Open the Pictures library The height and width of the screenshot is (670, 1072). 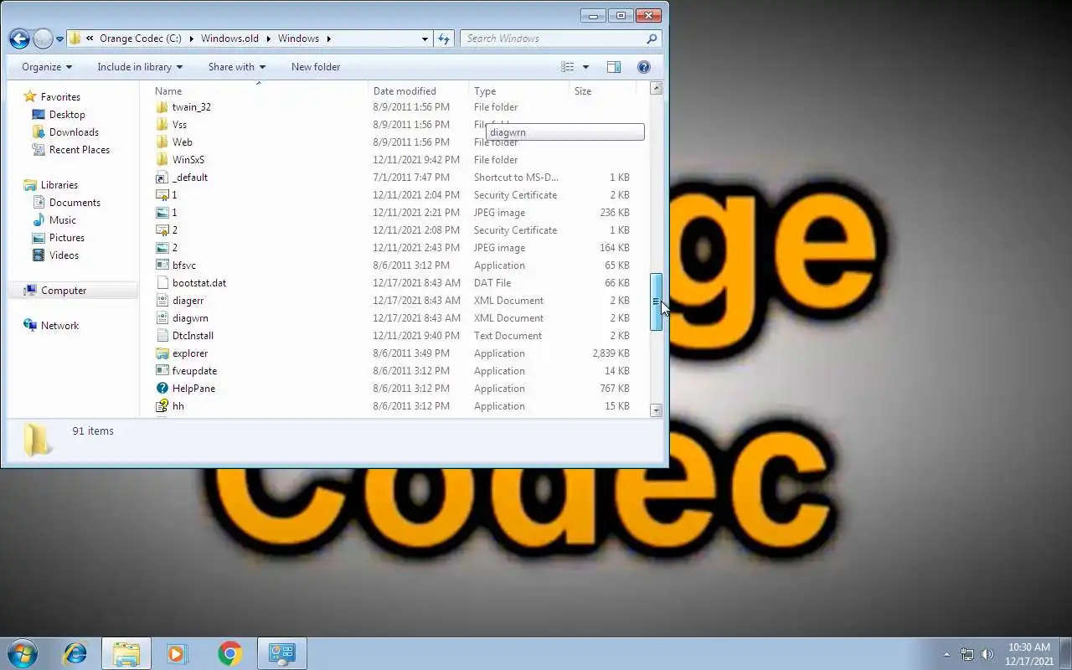click(67, 238)
